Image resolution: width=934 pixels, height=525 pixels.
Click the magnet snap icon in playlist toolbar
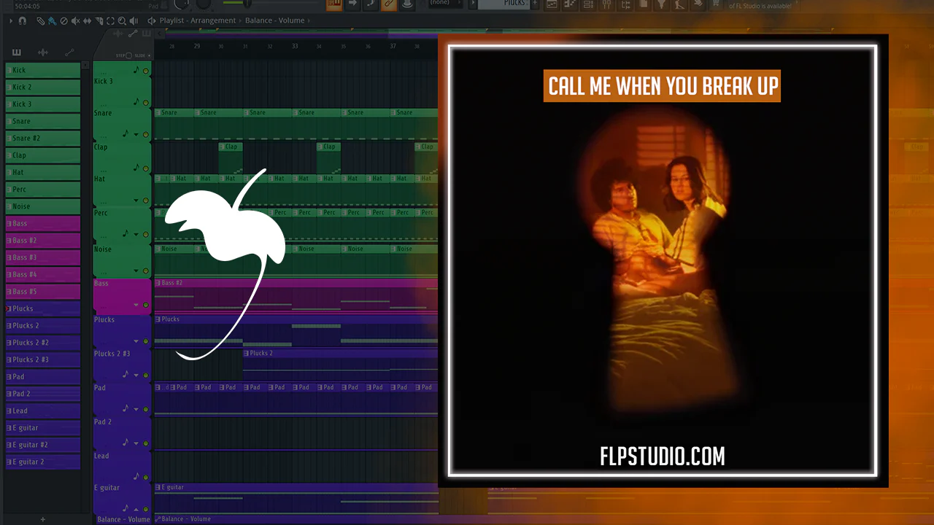pos(23,21)
